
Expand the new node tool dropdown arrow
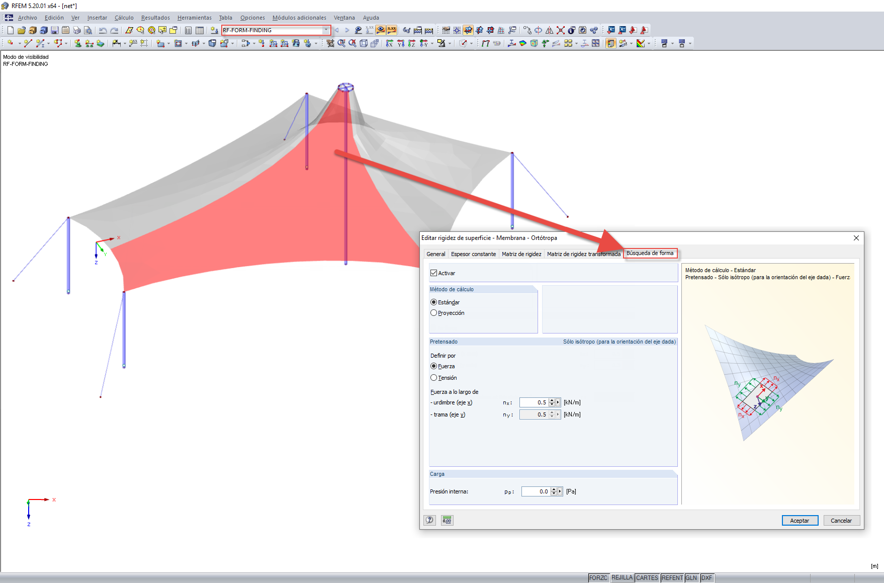(19, 43)
